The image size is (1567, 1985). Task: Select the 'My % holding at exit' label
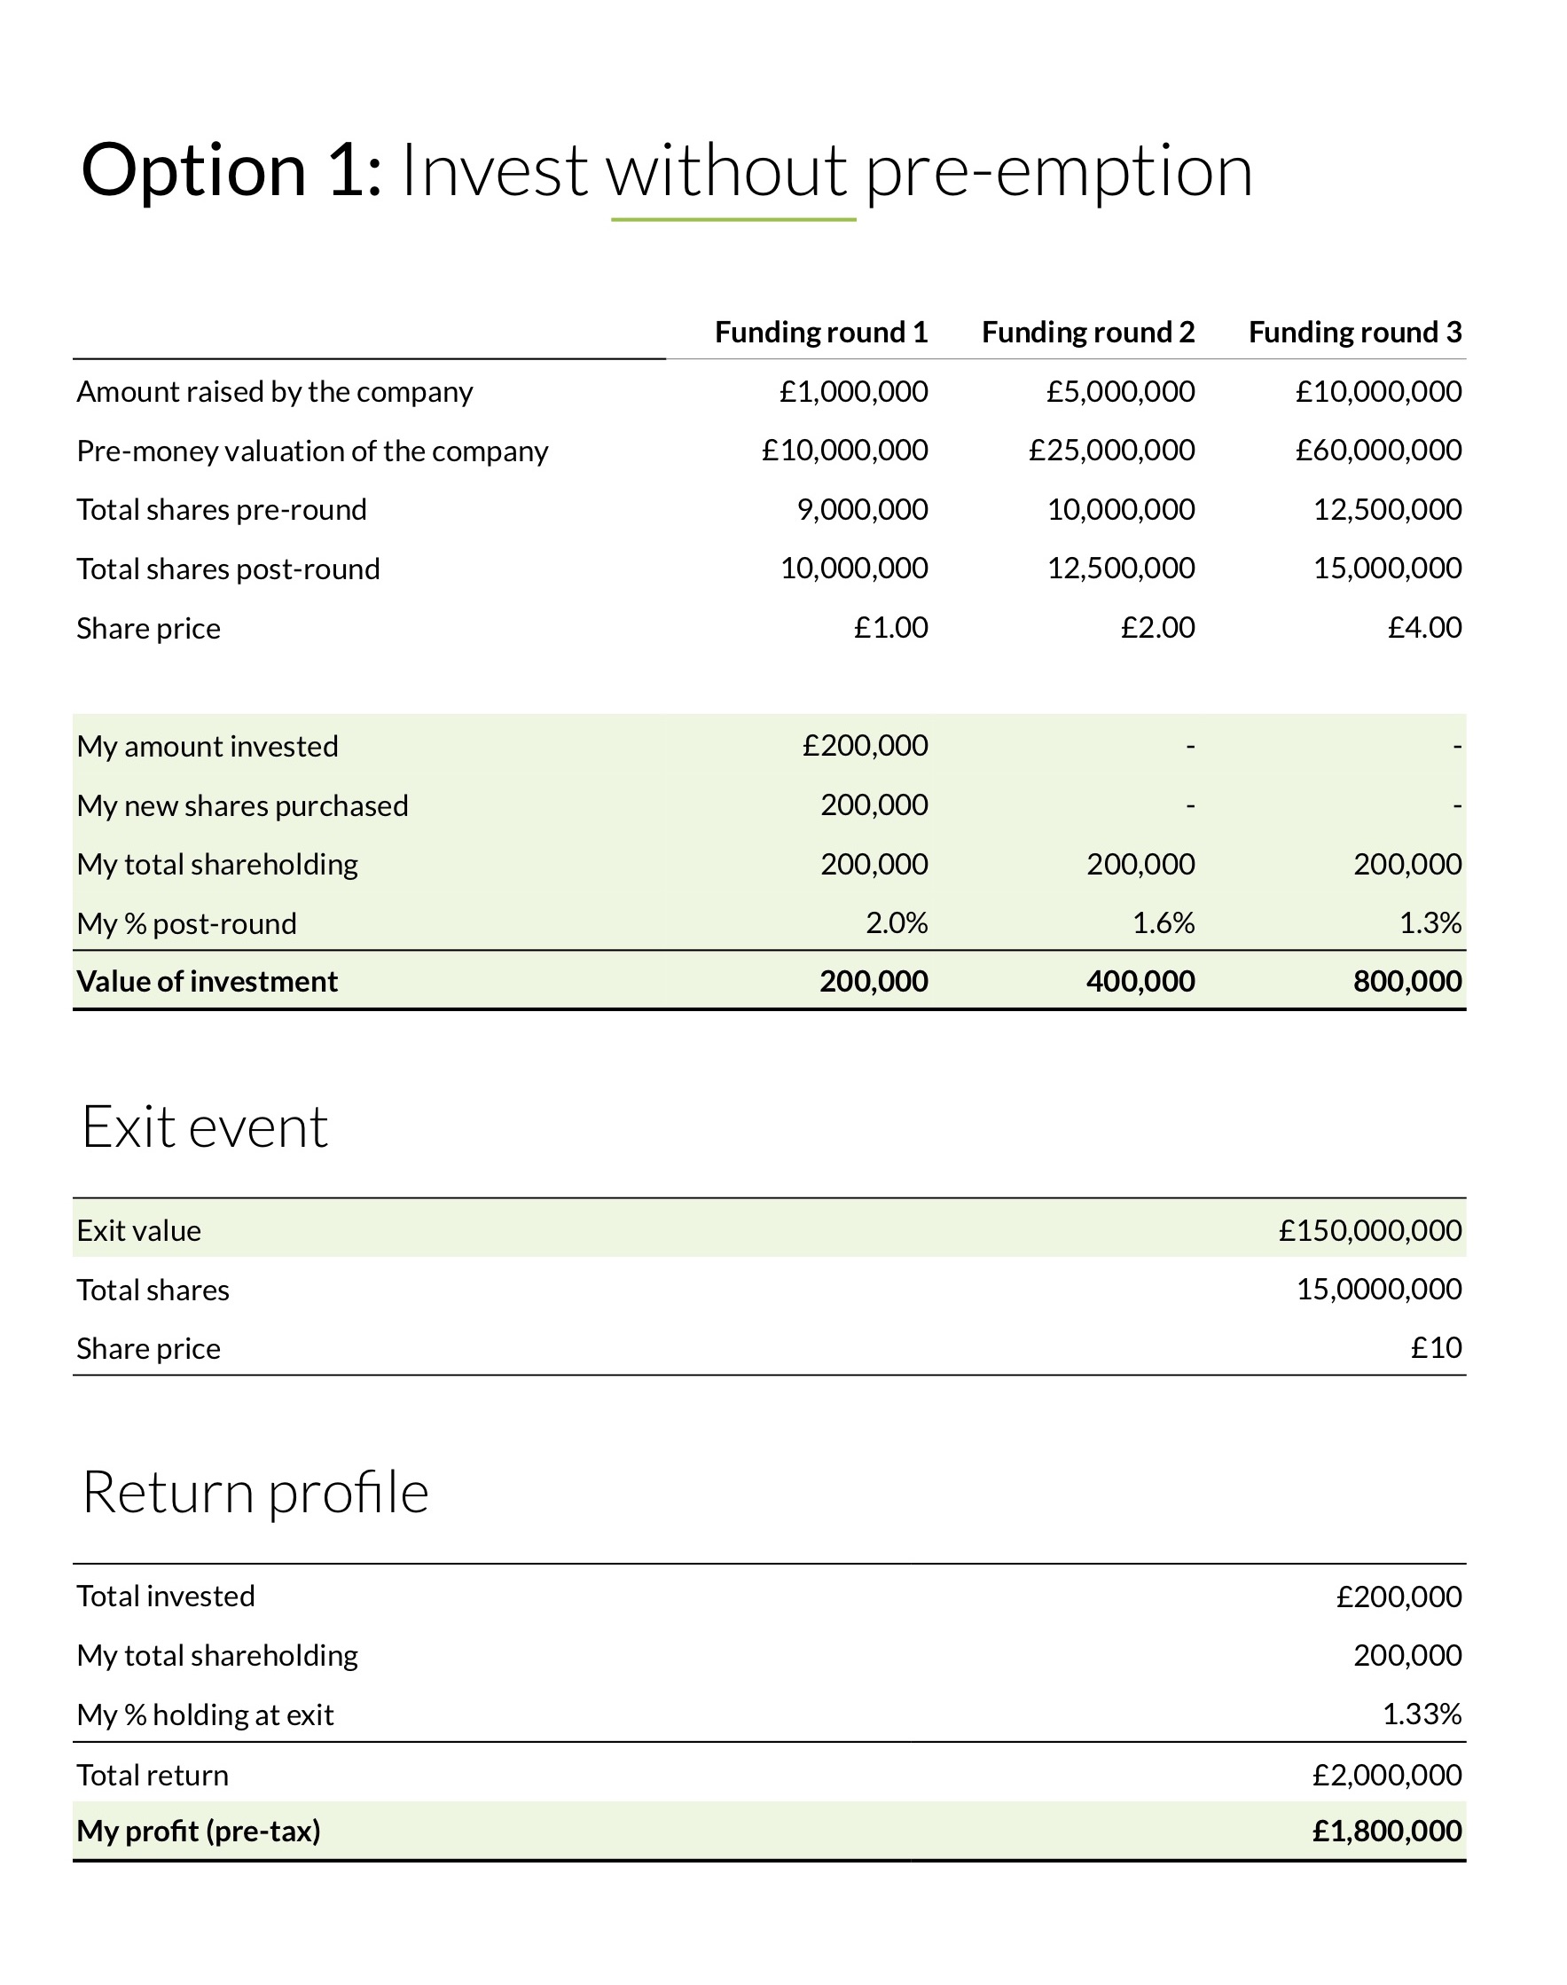click(x=205, y=1715)
